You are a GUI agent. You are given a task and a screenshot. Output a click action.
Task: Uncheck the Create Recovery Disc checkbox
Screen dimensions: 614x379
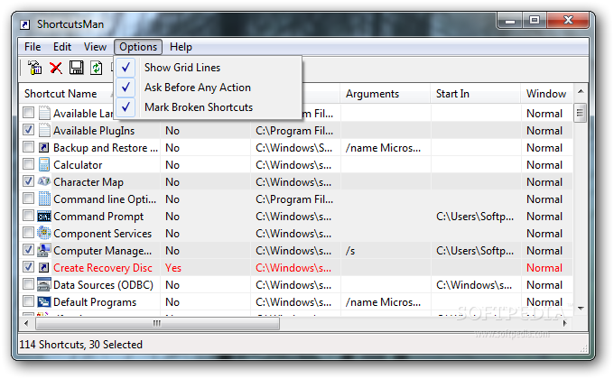[x=28, y=266]
